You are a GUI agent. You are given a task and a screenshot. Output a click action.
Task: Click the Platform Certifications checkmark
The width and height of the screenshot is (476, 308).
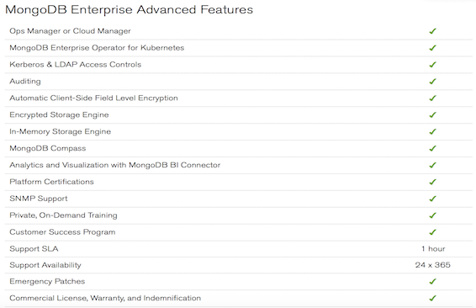click(x=432, y=182)
